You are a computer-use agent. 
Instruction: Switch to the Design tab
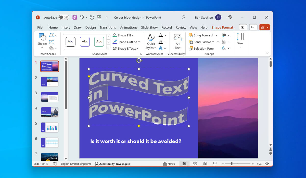point(91,27)
